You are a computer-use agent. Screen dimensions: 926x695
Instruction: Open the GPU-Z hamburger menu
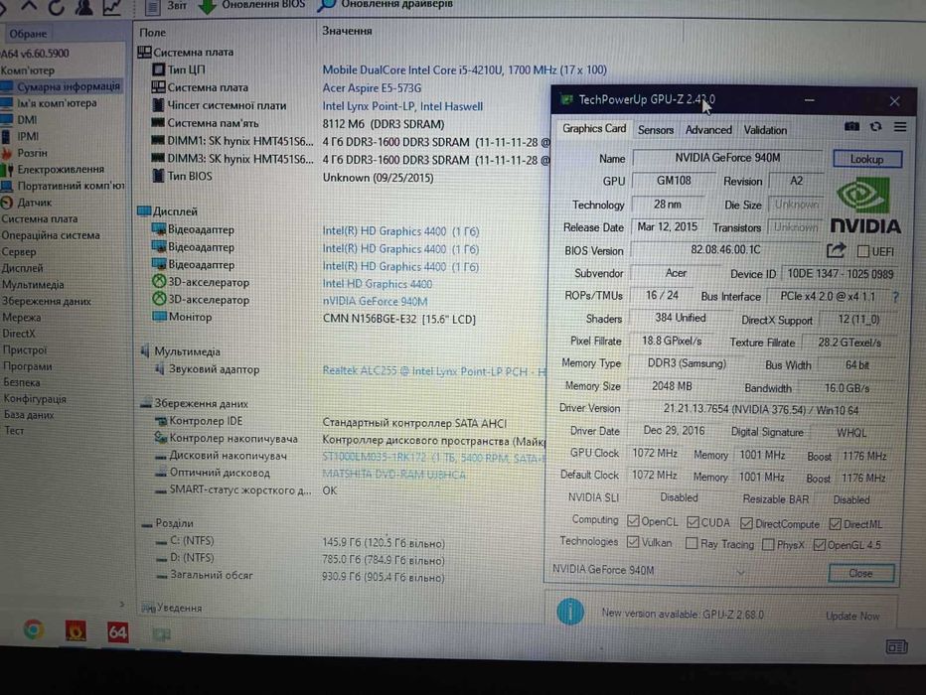[900, 127]
